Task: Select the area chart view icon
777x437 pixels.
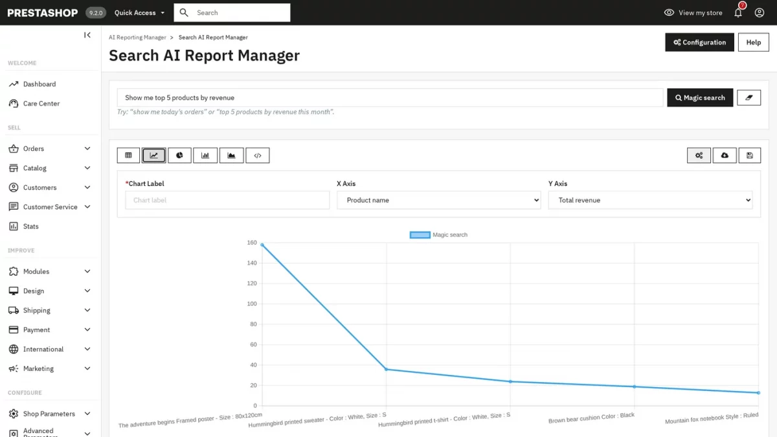Action: (231, 155)
